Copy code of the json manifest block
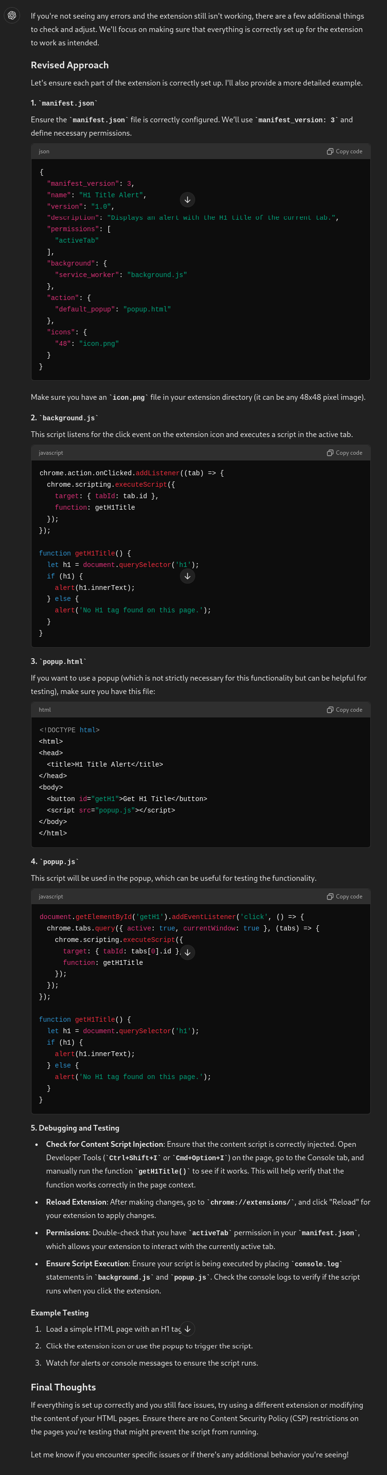The image size is (387, 1475). (345, 151)
